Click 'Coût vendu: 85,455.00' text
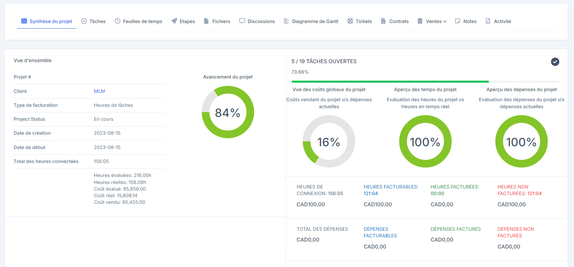Viewport: 574px width, 267px height. 119,202
